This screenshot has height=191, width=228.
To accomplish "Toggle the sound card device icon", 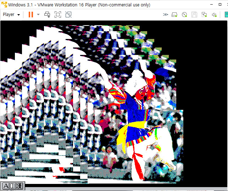I will 214,15.
